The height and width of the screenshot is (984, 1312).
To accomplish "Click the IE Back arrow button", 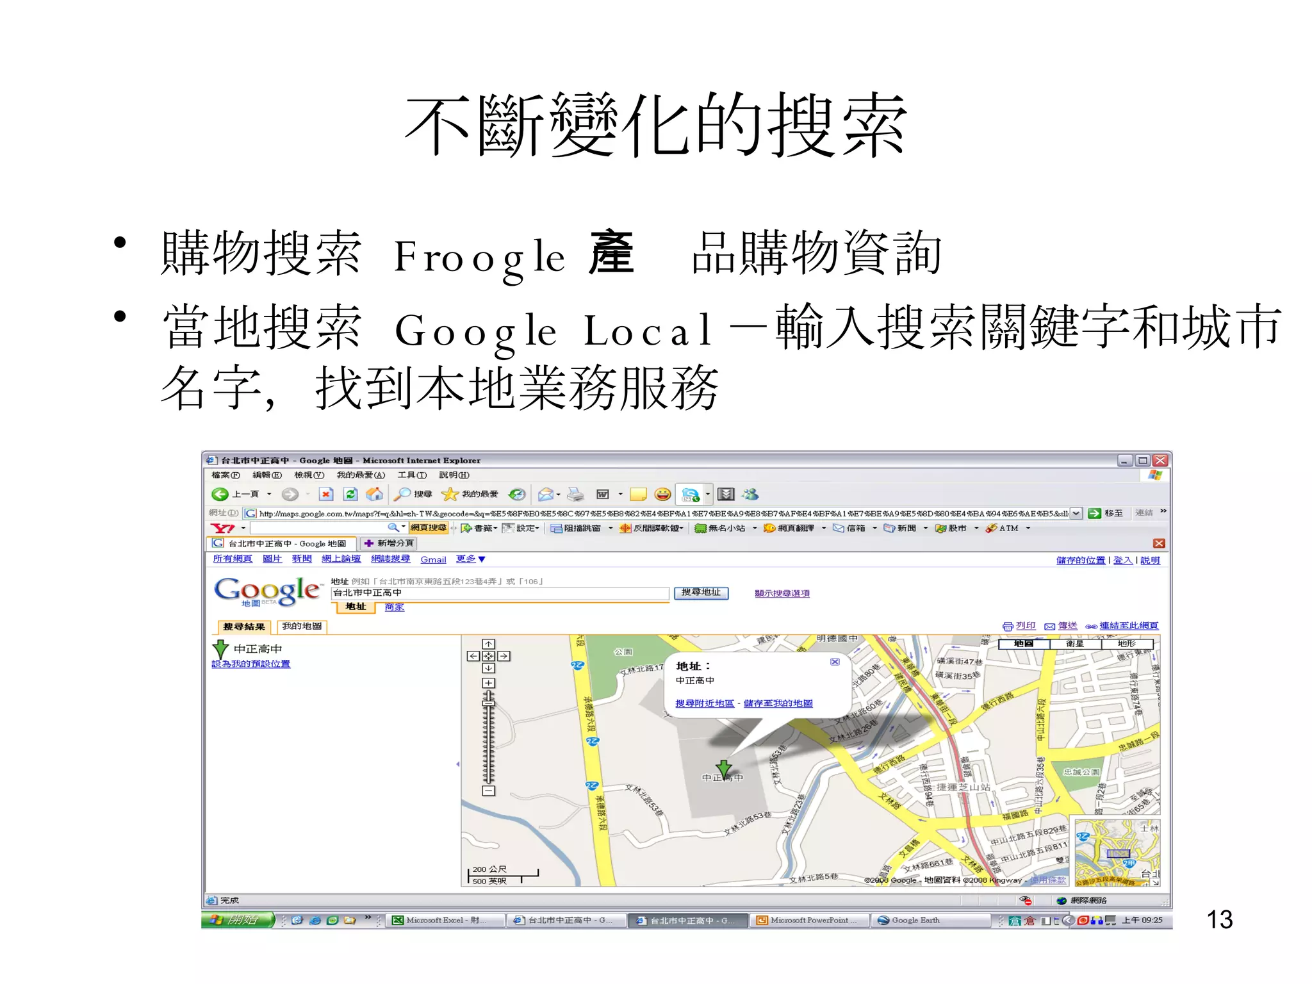I will coord(220,494).
